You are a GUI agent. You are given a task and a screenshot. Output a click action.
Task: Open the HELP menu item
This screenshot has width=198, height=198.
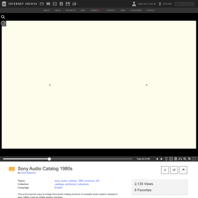pos(83,10)
